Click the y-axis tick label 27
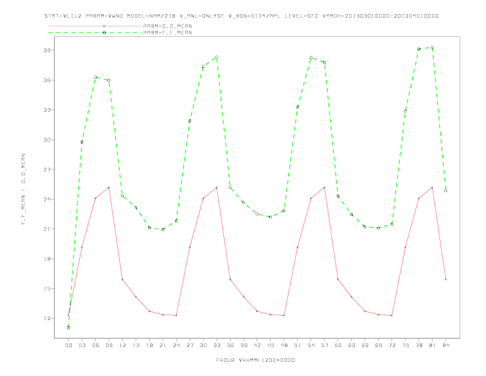 click(47, 170)
